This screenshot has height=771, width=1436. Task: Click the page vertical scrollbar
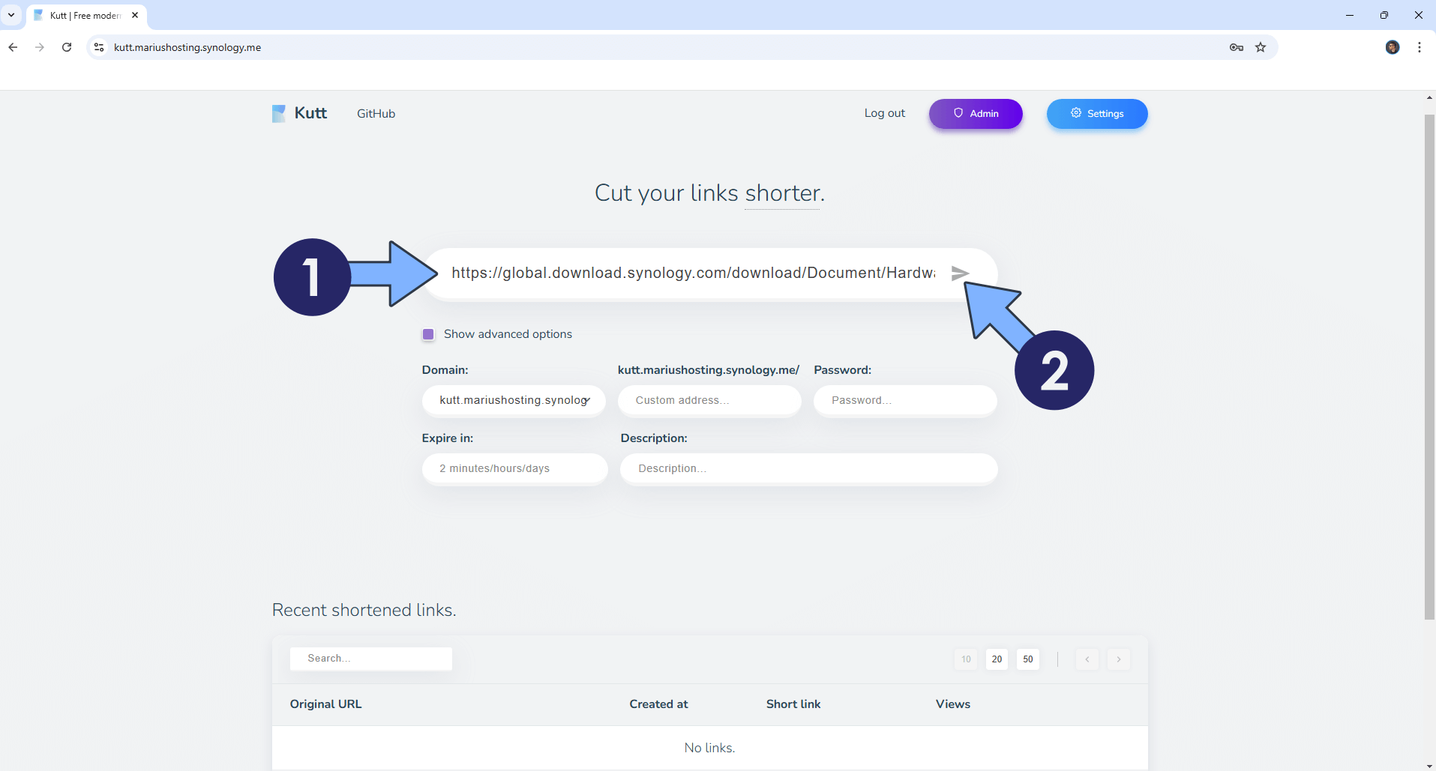(1429, 367)
